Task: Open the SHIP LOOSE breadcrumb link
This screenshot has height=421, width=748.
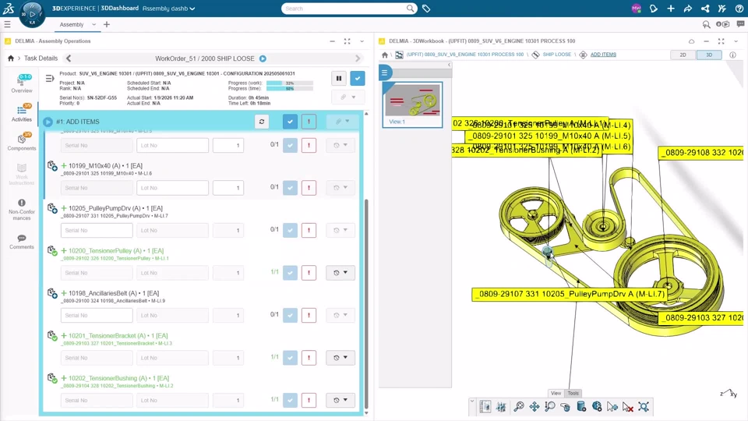Action: [x=556, y=55]
